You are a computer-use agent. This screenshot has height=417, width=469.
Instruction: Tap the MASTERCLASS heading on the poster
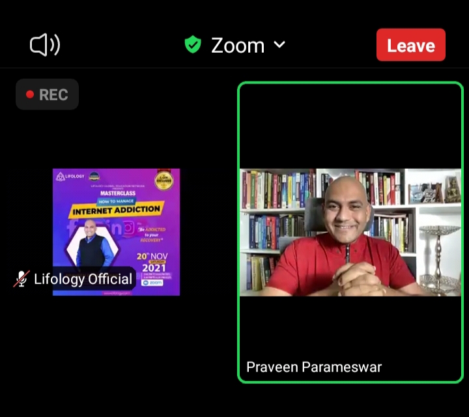[118, 194]
